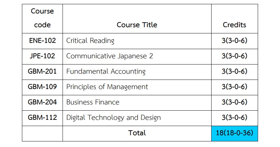Click the GBM-201 course code cell

point(42,71)
